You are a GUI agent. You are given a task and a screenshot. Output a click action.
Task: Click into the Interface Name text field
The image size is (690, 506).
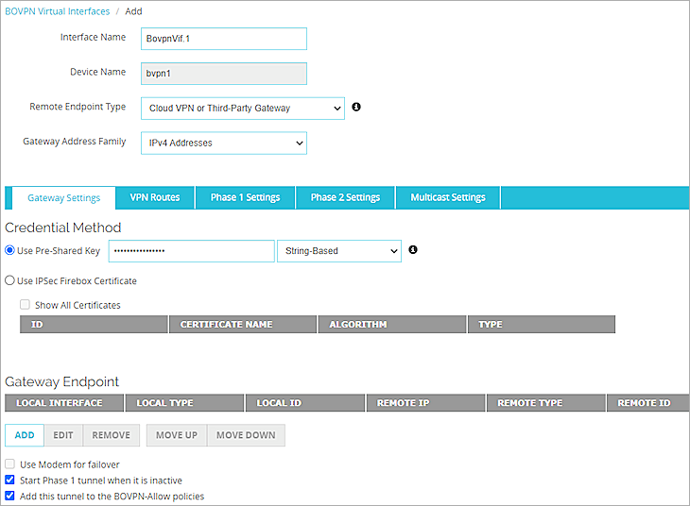point(223,39)
